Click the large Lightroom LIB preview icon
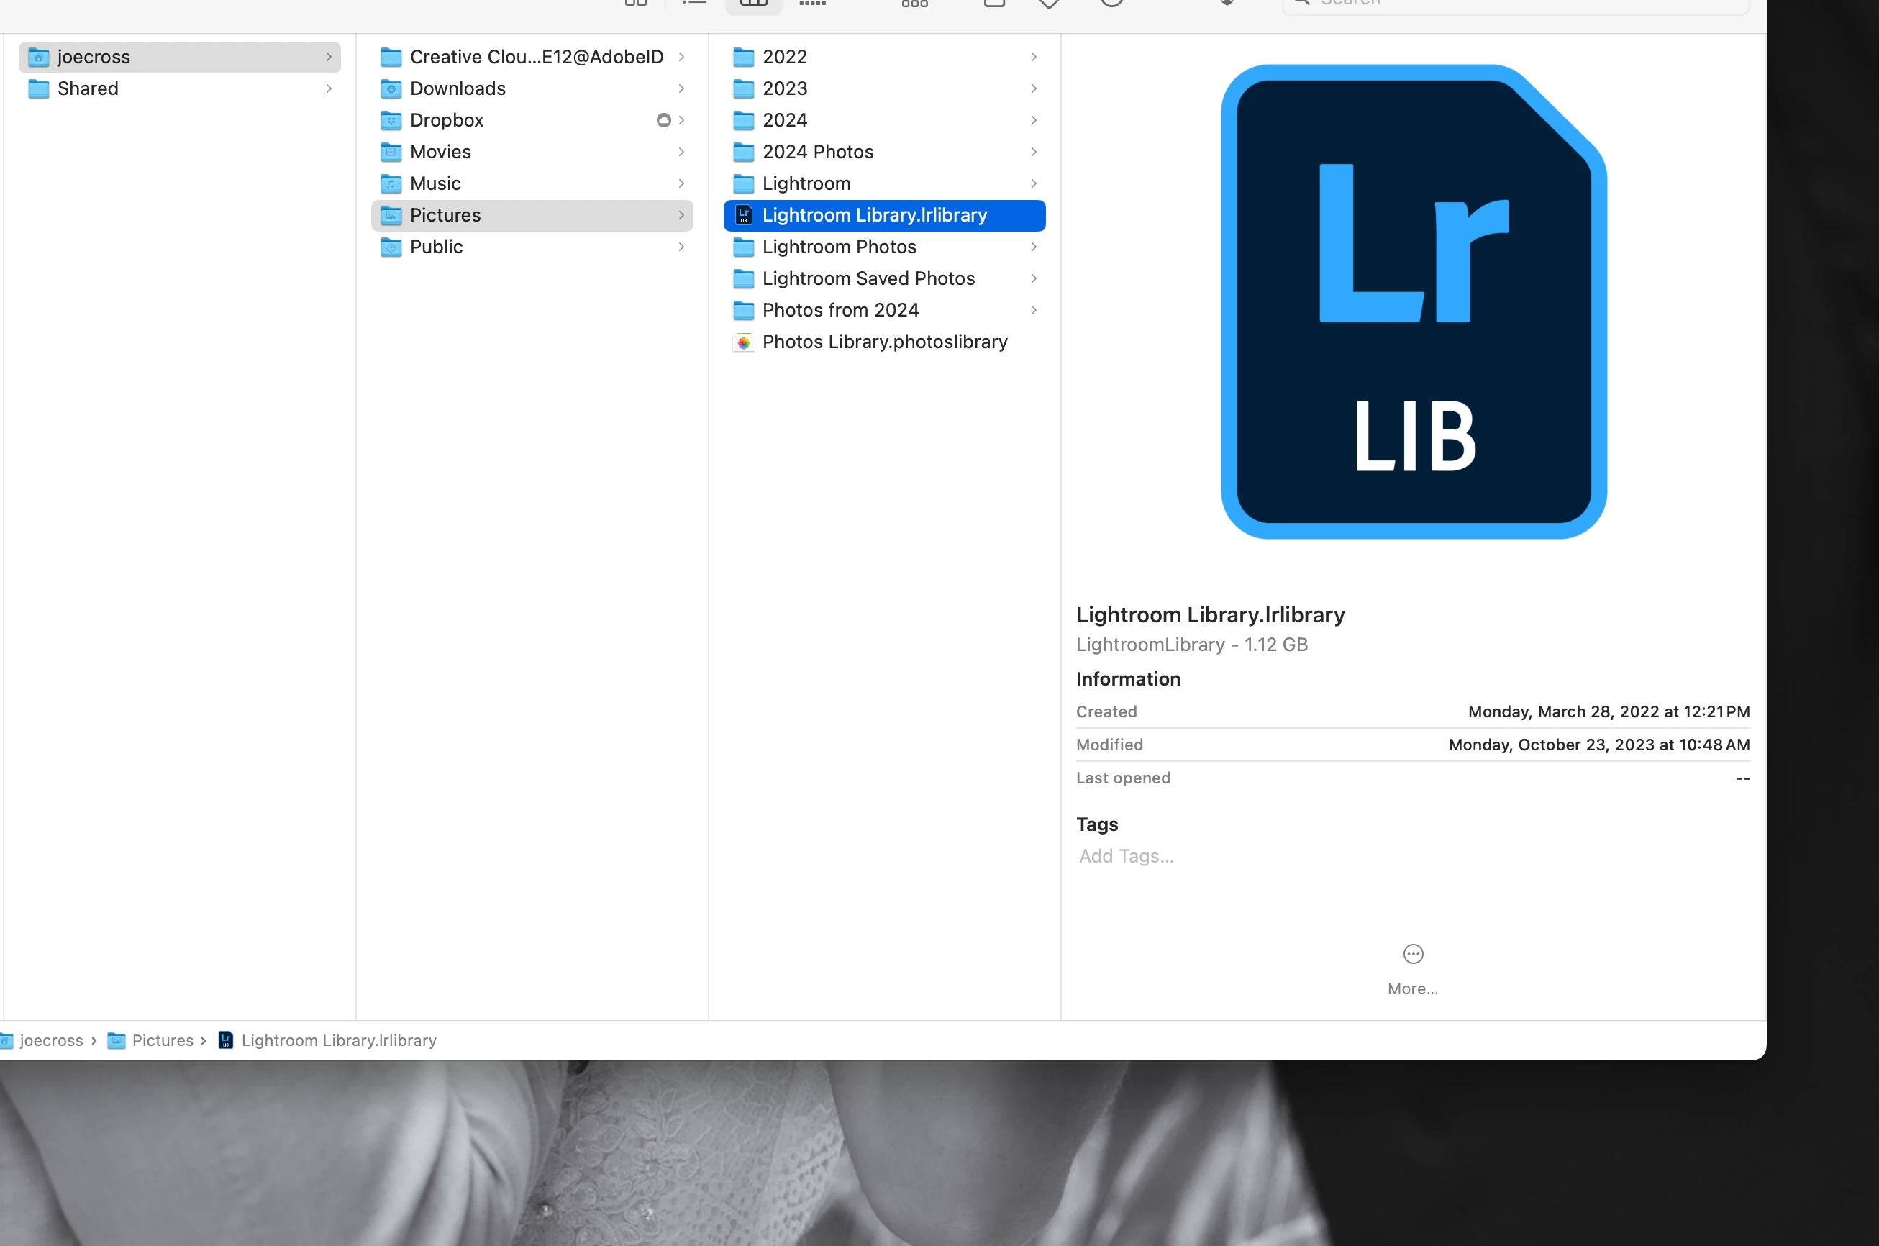 [1414, 301]
